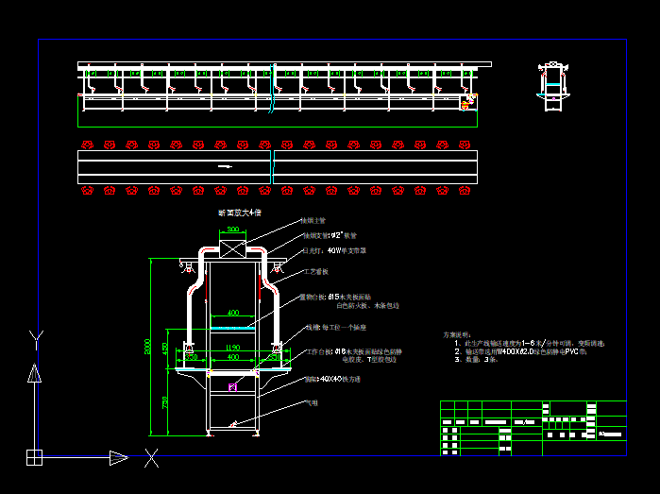Select note 2 mentioning W400X PVC belt
Viewport: 660px width, 494px height.
click(x=520, y=351)
